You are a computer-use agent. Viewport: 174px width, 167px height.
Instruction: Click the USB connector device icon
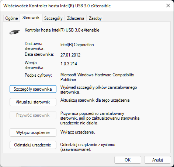pyautogui.click(x=14, y=32)
